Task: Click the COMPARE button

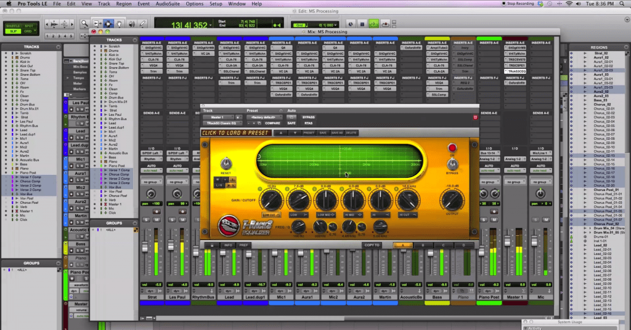Action: (x=272, y=123)
